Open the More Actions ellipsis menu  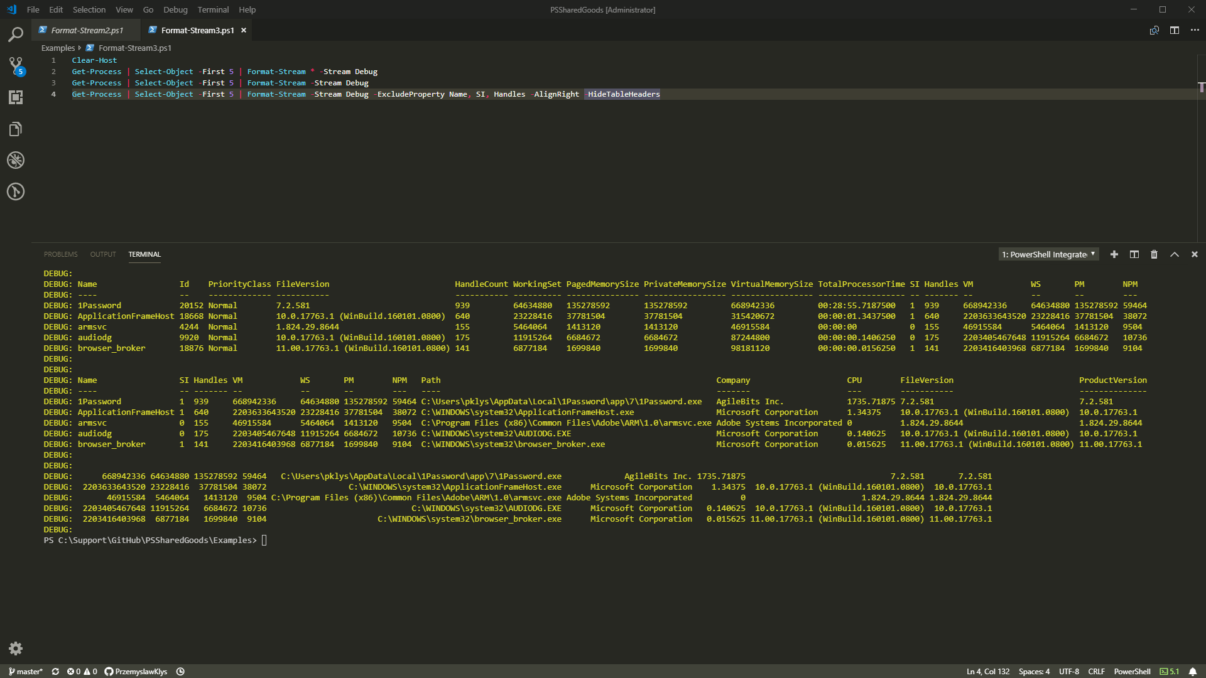coord(1195,30)
